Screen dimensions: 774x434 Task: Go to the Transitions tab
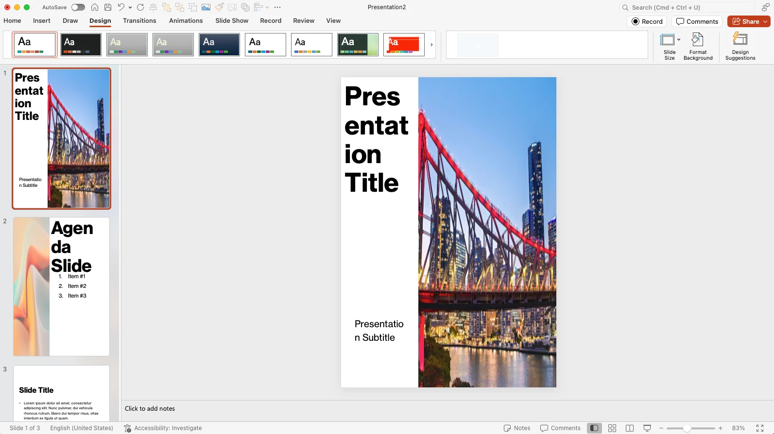click(x=139, y=21)
